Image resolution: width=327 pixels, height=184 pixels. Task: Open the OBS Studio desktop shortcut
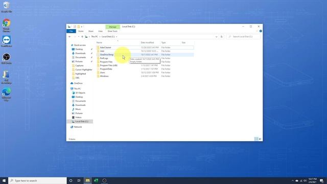pyautogui.click(x=7, y=58)
